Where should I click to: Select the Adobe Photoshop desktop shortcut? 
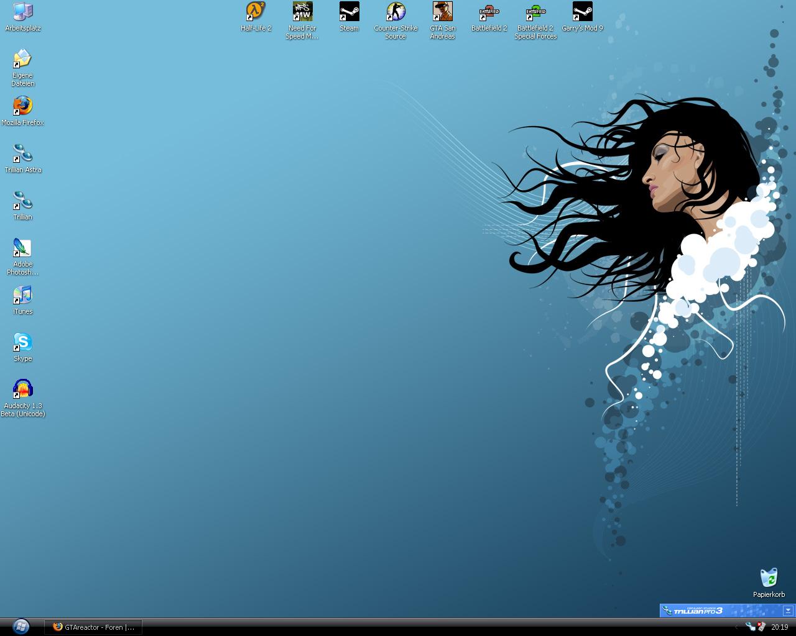(x=22, y=248)
